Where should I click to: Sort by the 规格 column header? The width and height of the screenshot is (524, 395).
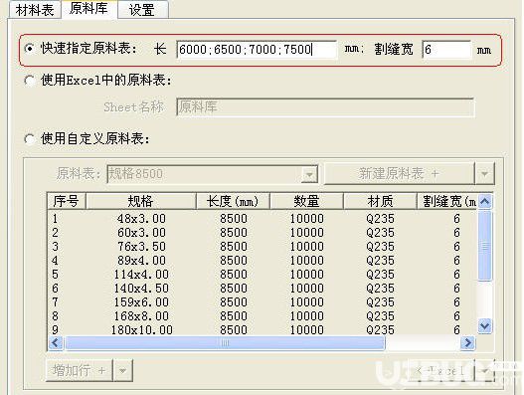(x=141, y=201)
